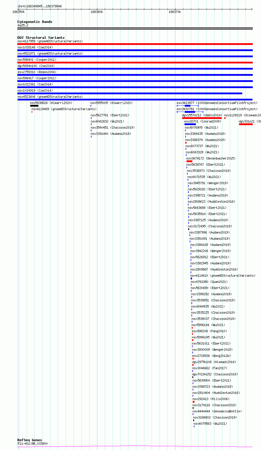Click the Cytogenetic Bands track title
This screenshot has width=261, height=450.
click(35, 22)
